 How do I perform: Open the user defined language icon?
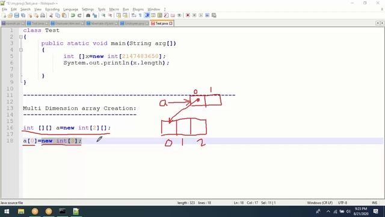(x=153, y=15)
